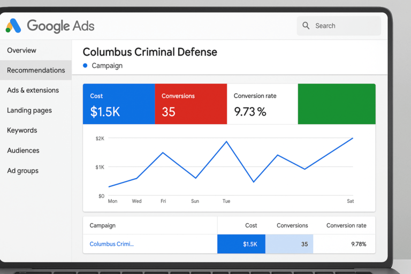Select the red Conversions metric card
The image size is (411, 274).
(x=191, y=104)
